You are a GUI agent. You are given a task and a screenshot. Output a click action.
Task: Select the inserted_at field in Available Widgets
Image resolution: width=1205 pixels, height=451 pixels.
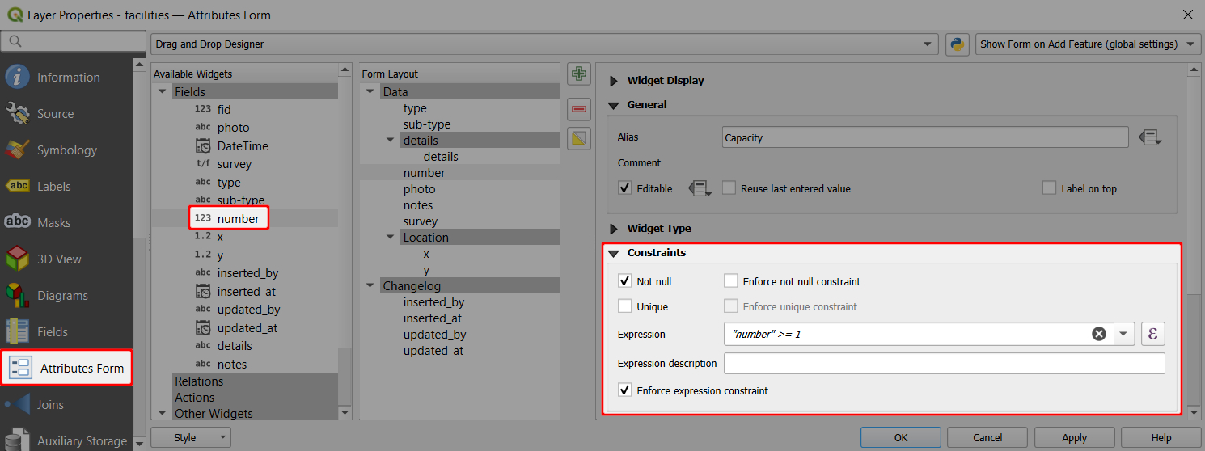coord(244,292)
